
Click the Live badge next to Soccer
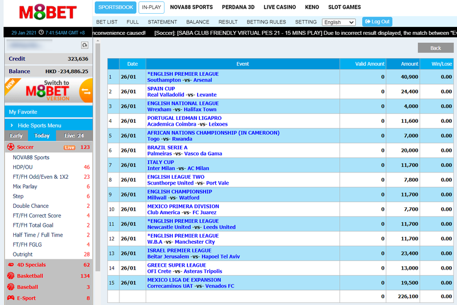pyautogui.click(x=69, y=147)
